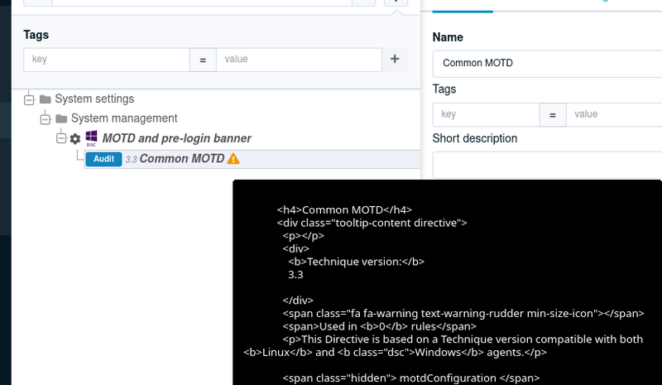This screenshot has width=662, height=385.
Task: Collapse the System management tree node
Action: 46,119
